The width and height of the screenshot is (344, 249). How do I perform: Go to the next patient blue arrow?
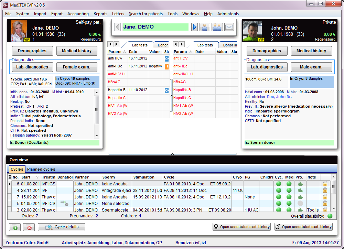tap(194, 27)
